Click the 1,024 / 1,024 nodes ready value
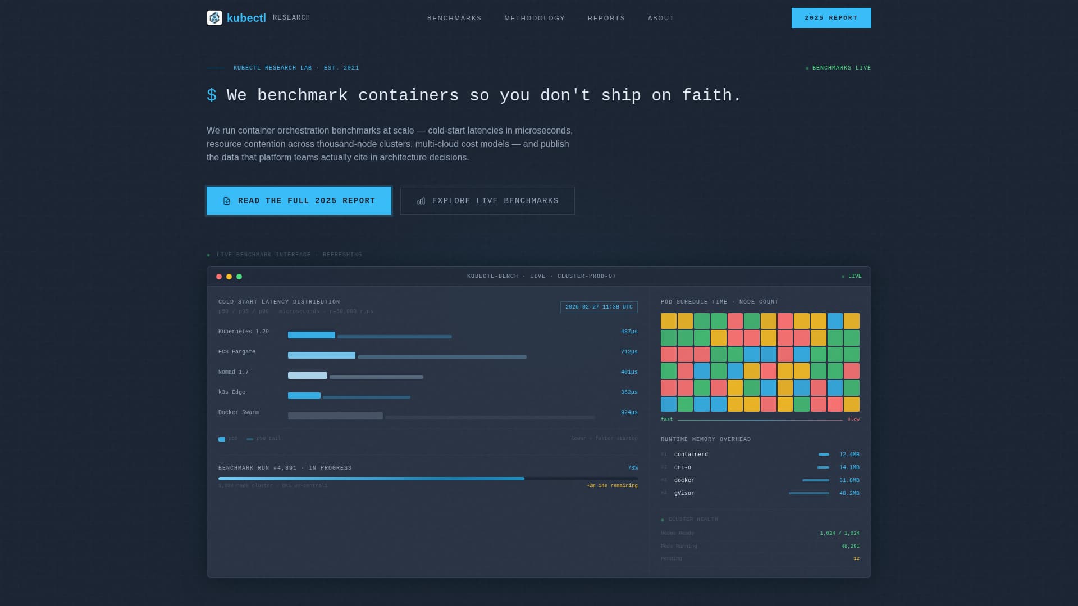The image size is (1078, 606). [839, 534]
